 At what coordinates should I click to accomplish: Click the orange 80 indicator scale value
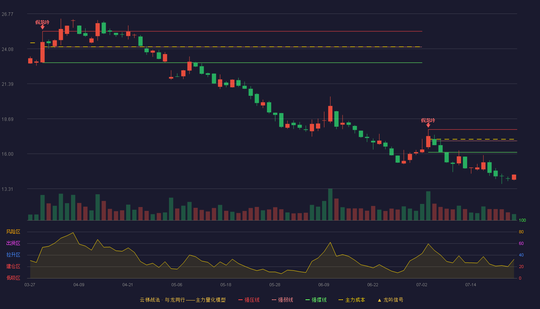click(521, 232)
